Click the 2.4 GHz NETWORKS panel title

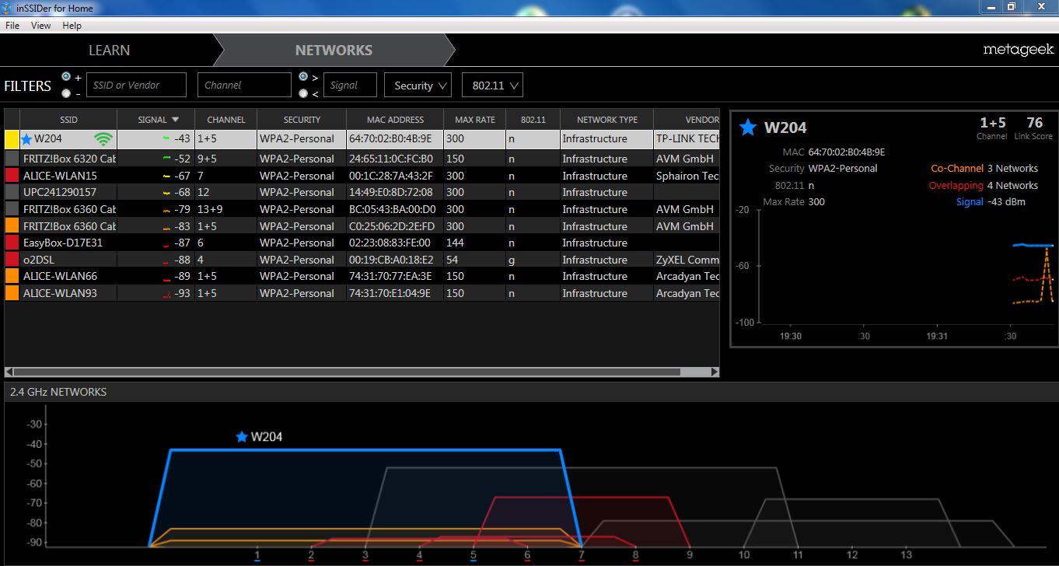point(58,392)
